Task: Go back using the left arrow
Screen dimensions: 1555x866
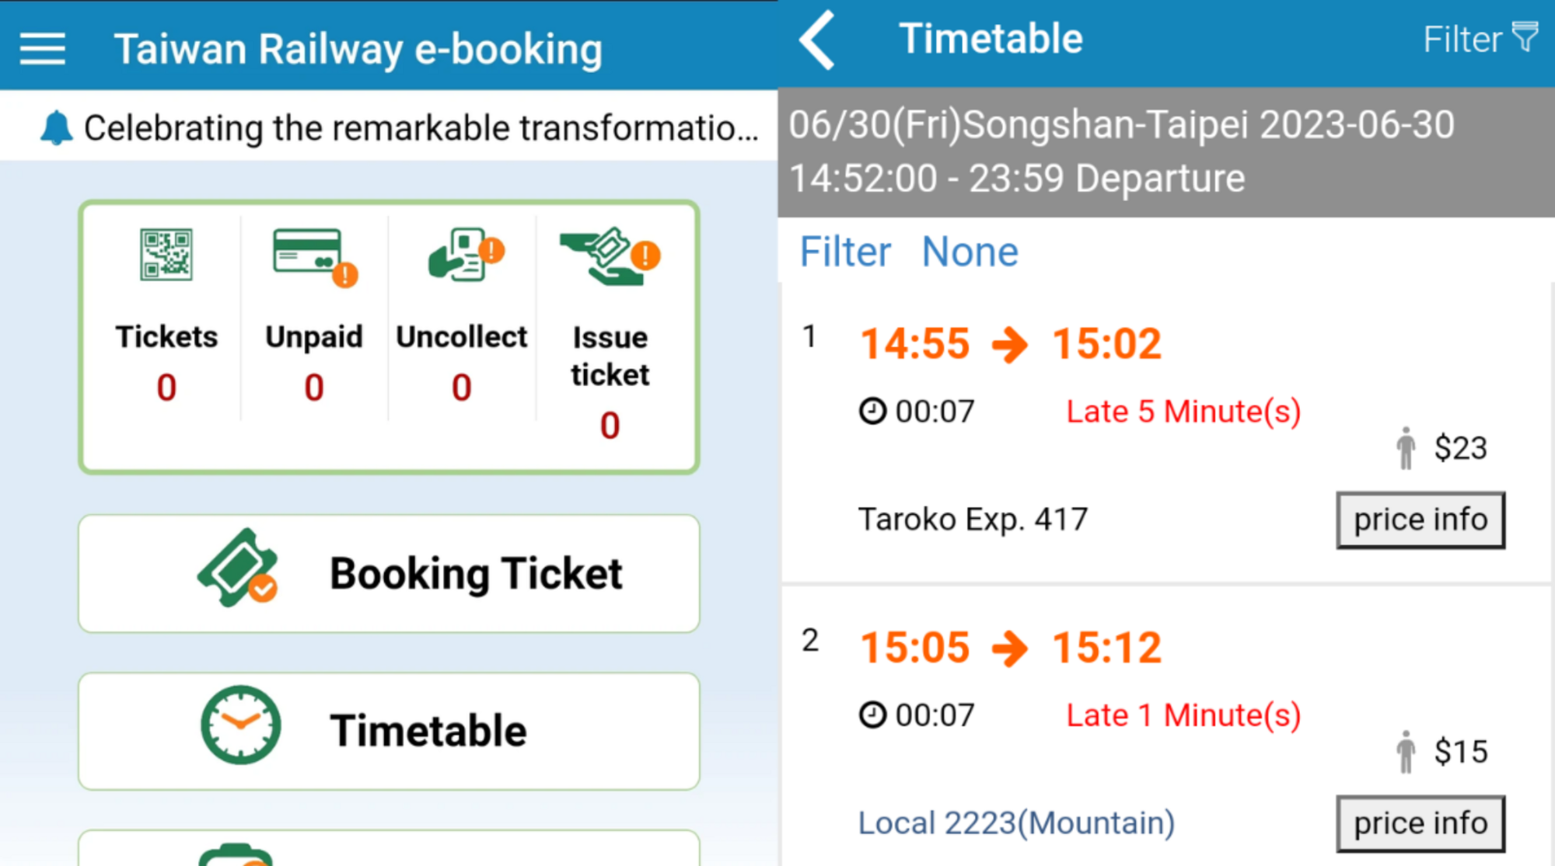Action: coord(816,40)
